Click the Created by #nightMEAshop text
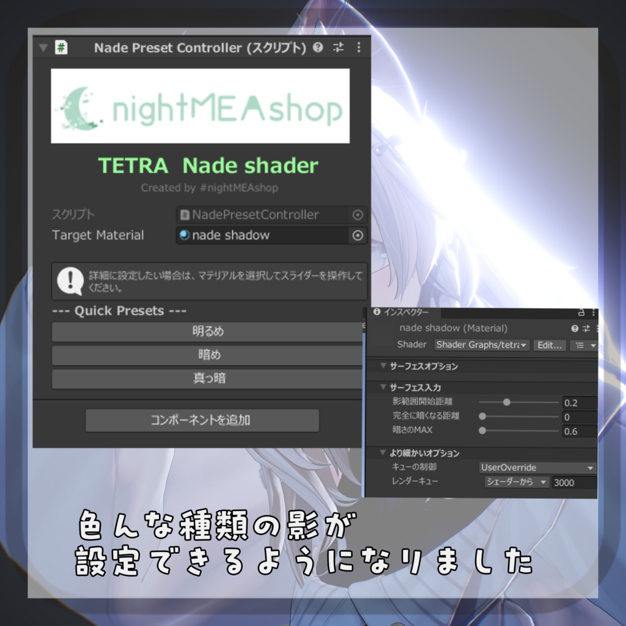The width and height of the screenshot is (626, 626). pos(209,188)
